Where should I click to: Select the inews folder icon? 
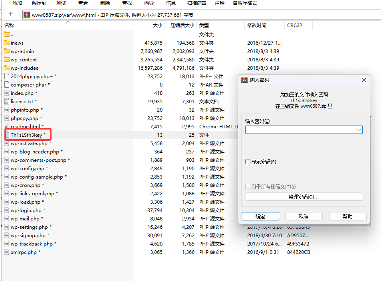point(6,43)
